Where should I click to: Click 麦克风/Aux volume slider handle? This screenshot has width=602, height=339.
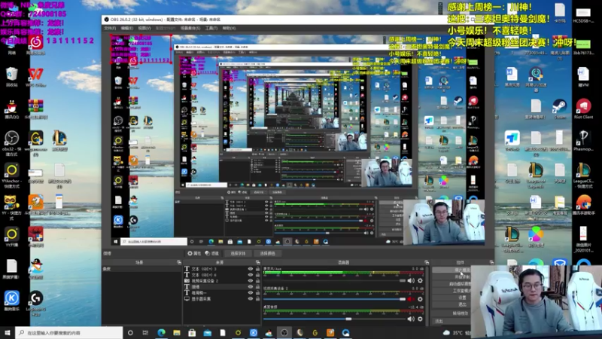tap(402, 280)
